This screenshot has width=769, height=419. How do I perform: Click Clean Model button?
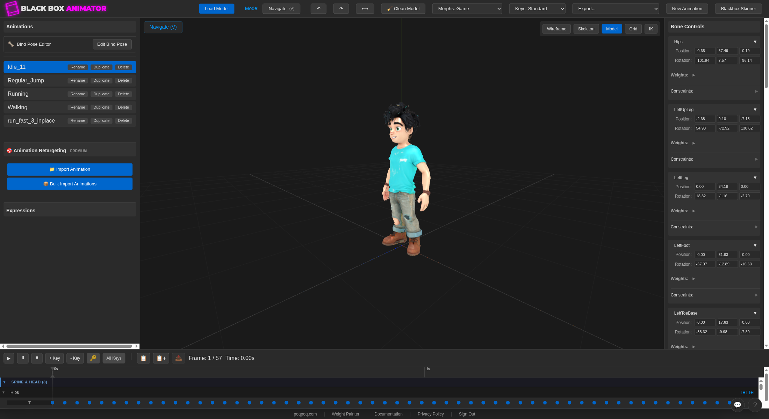point(403,9)
